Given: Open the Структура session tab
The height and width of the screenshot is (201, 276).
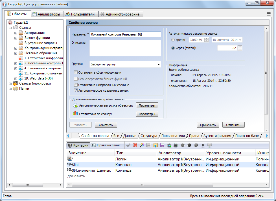Looking at the screenshot, I should [x=149, y=136].
